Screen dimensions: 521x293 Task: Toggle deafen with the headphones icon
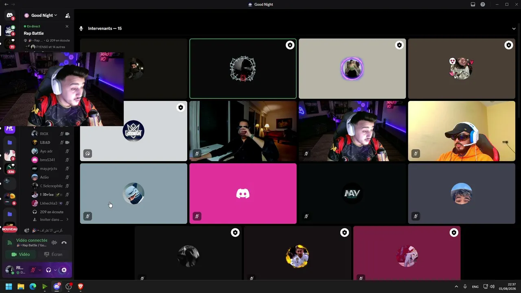pyautogui.click(x=48, y=270)
